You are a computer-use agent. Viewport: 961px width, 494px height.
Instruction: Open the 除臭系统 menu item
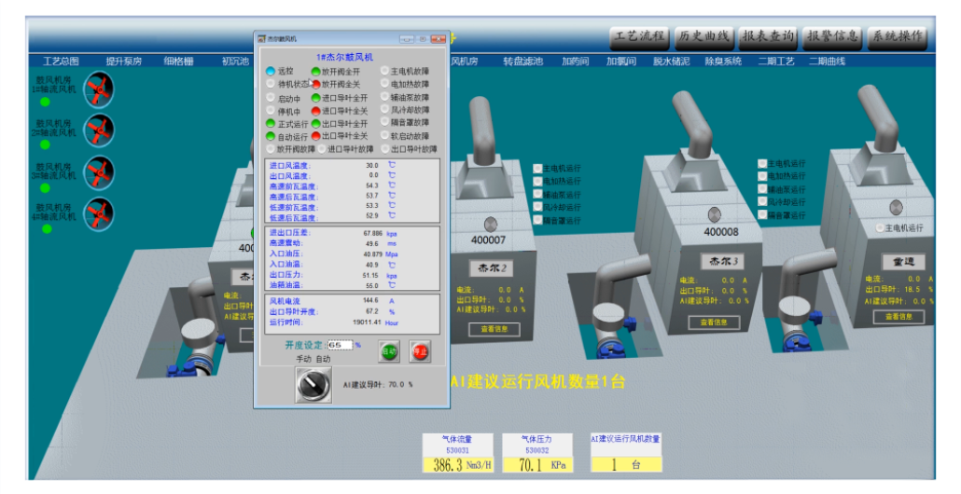coord(723,62)
